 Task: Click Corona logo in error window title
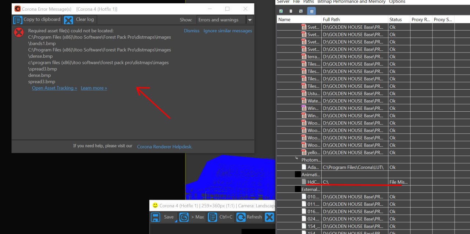pos(17,9)
